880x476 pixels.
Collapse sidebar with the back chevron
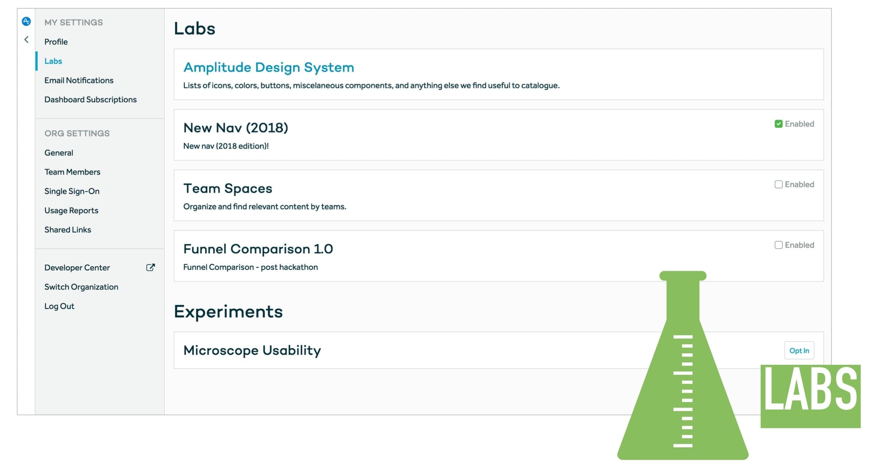[x=26, y=39]
